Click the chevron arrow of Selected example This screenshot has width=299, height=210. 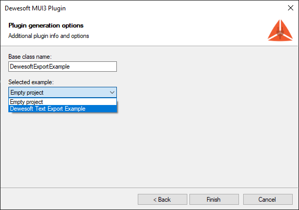coord(112,93)
